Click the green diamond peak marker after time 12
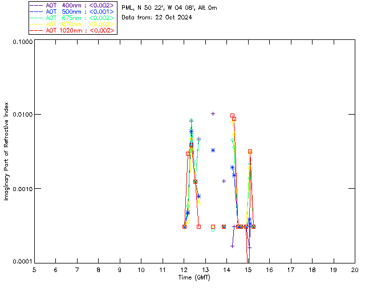Image resolution: width=365 pixels, height=292 pixels. (x=192, y=120)
